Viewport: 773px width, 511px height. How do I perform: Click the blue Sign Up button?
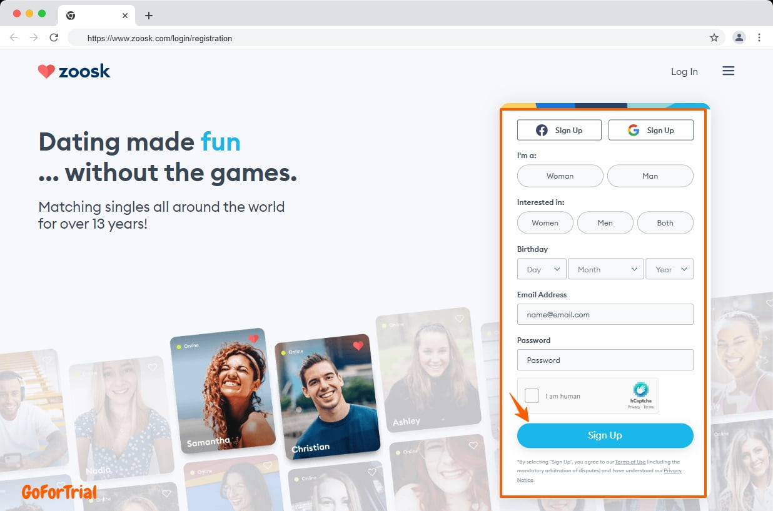[605, 435]
